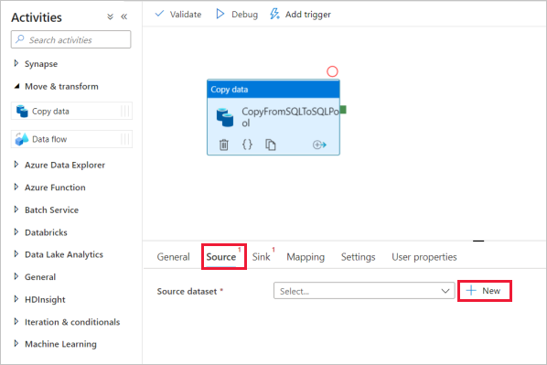Image resolution: width=547 pixels, height=365 pixels.
Task: Collapse the Activities pane with double-left arrows
Action: (x=124, y=16)
